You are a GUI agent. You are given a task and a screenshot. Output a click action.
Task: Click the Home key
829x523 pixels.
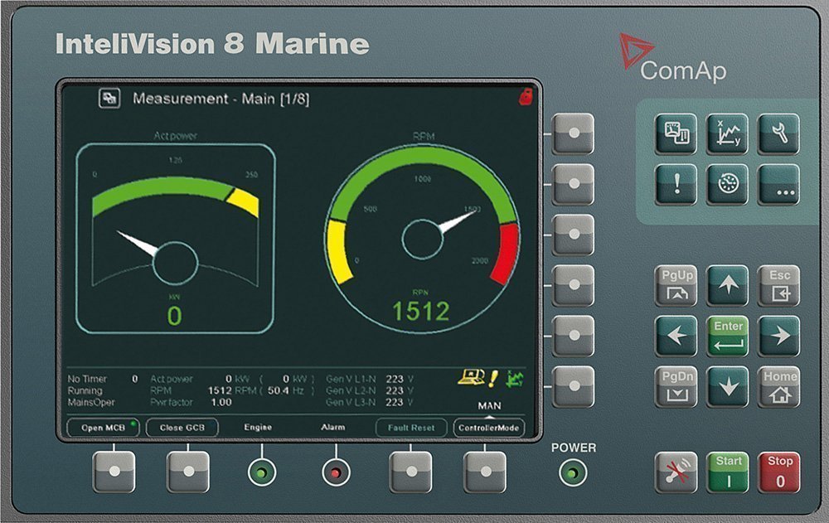[x=778, y=387]
